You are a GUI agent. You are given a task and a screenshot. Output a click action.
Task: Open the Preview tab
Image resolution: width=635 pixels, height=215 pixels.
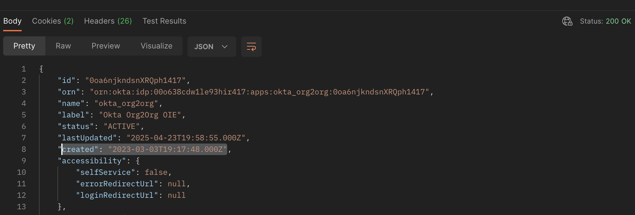click(106, 46)
